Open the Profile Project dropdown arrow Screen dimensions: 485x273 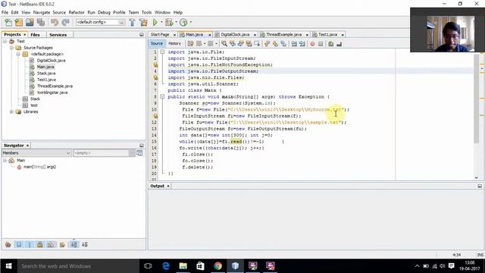pos(190,22)
